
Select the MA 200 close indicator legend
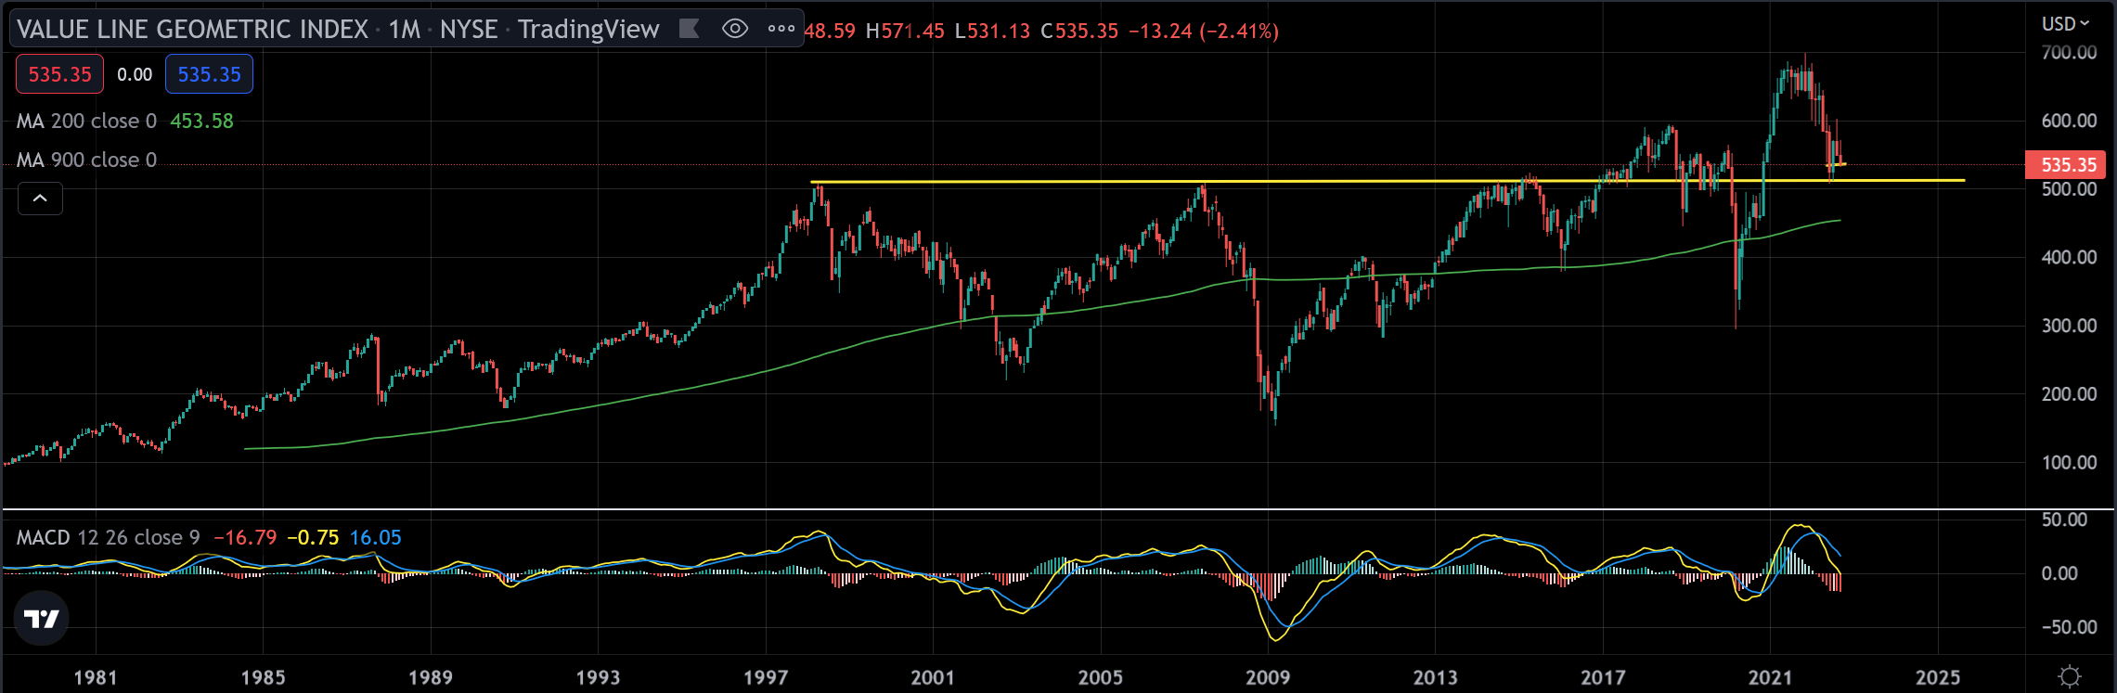[86, 121]
